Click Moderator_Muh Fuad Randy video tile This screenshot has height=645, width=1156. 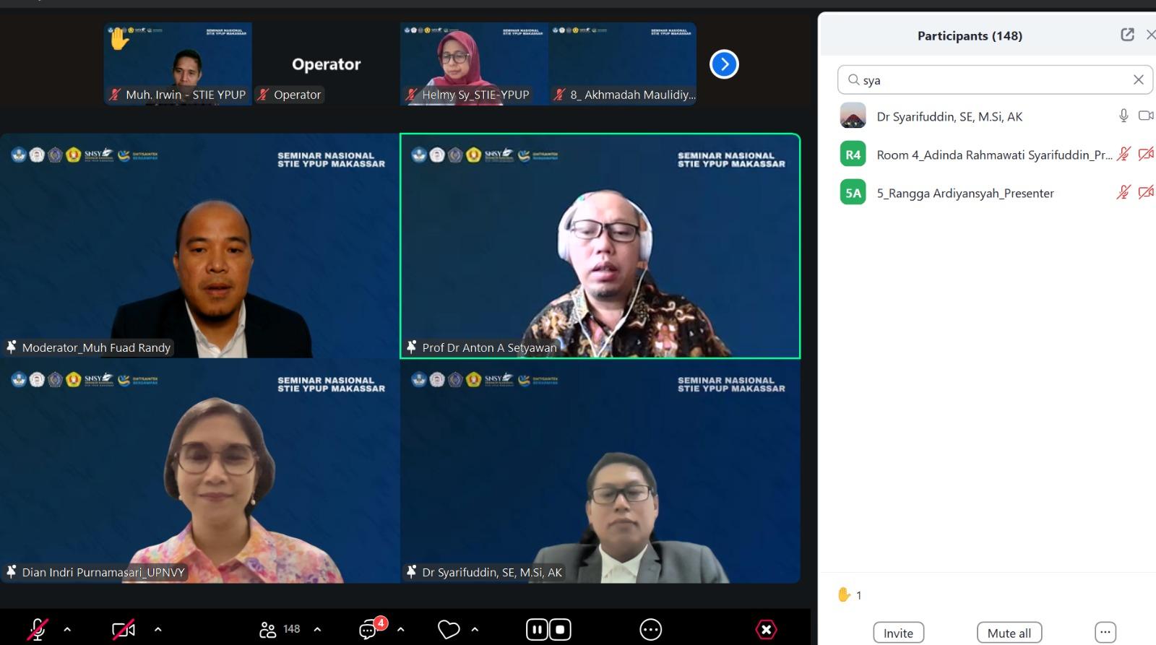(x=200, y=246)
